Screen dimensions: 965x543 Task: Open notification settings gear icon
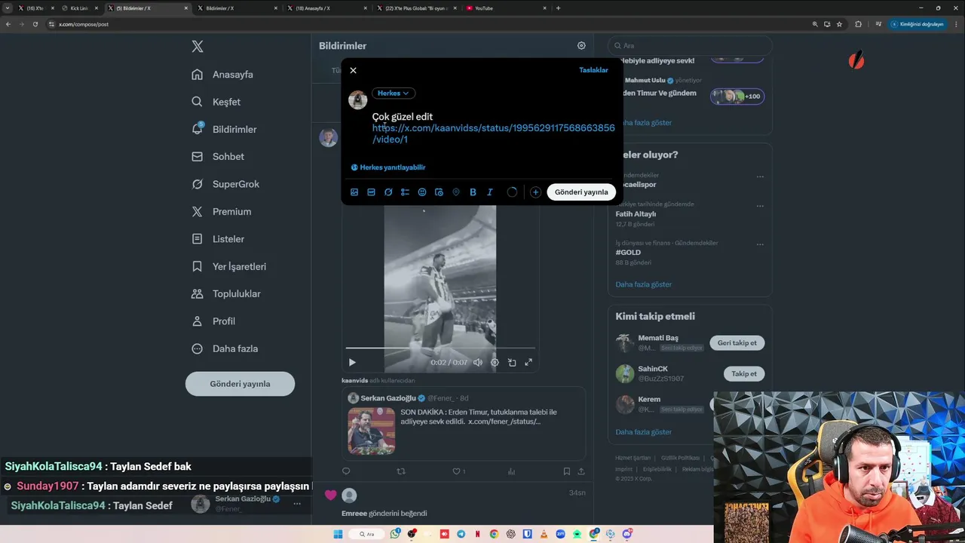click(581, 46)
